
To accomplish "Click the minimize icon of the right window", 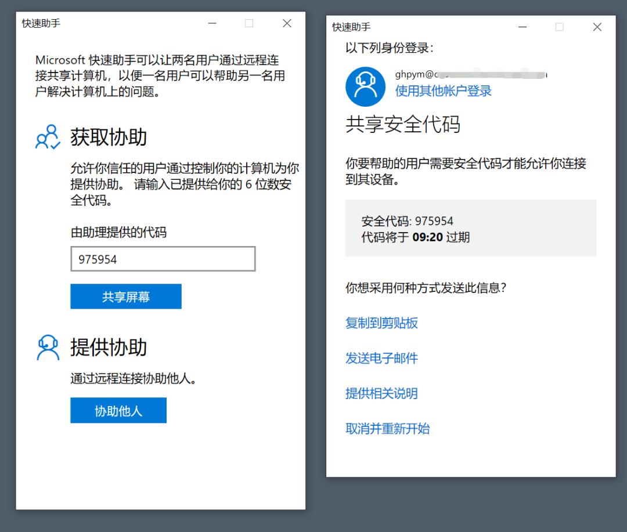I will pyautogui.click(x=522, y=27).
